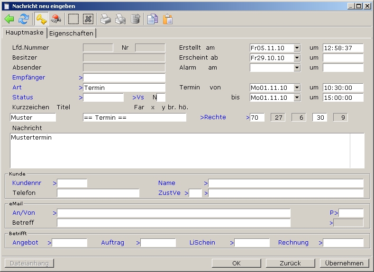The height and width of the screenshot is (272, 374).
Task: Expand the Alarm am date dropdown
Action: coord(297,68)
